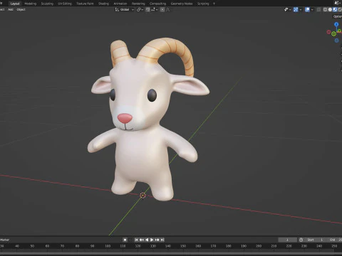Open the Compositing workspace tab
This screenshot has width=342, height=256.
coord(157,4)
